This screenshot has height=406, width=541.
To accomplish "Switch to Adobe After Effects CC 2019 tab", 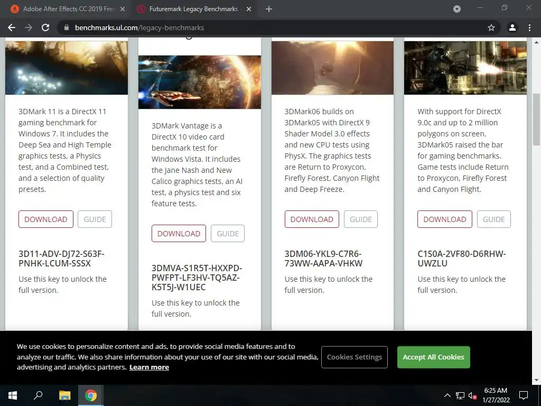I will click(68, 9).
